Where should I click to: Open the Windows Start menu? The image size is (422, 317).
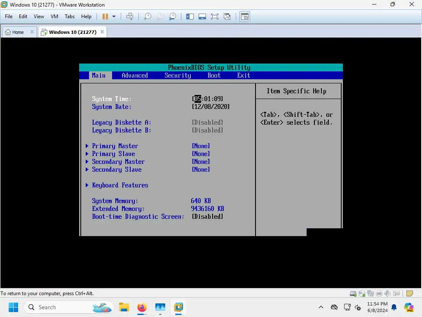pyautogui.click(x=13, y=307)
